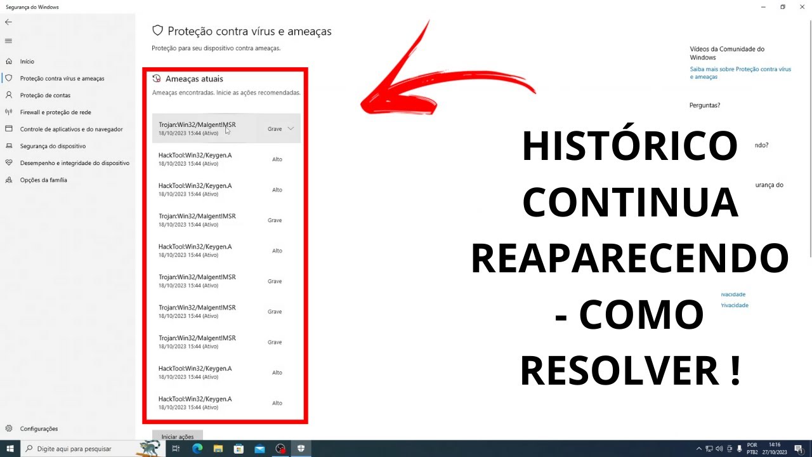Click 'Vídeos da Comunidade do Windows' text
The image size is (812, 457).
727,53
